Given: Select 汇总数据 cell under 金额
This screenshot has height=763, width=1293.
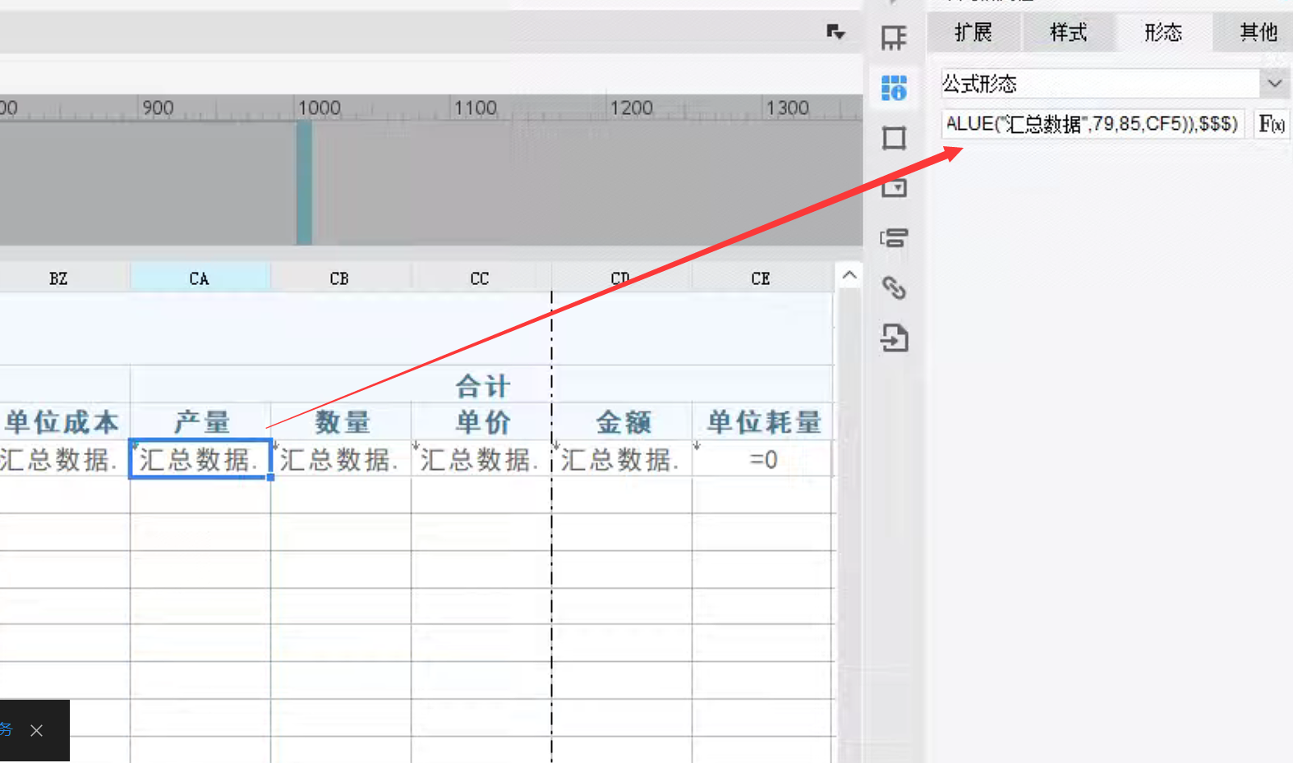Looking at the screenshot, I should coord(622,459).
